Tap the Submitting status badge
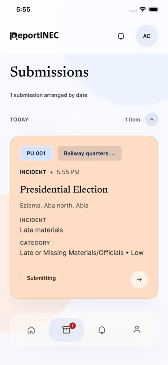Viewport: 168px width, 365px height. click(x=41, y=278)
